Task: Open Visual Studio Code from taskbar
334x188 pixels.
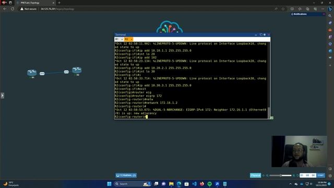Action: tap(194, 184)
